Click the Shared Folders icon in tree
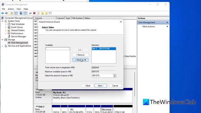The height and width of the screenshot is (113, 201). [9, 30]
